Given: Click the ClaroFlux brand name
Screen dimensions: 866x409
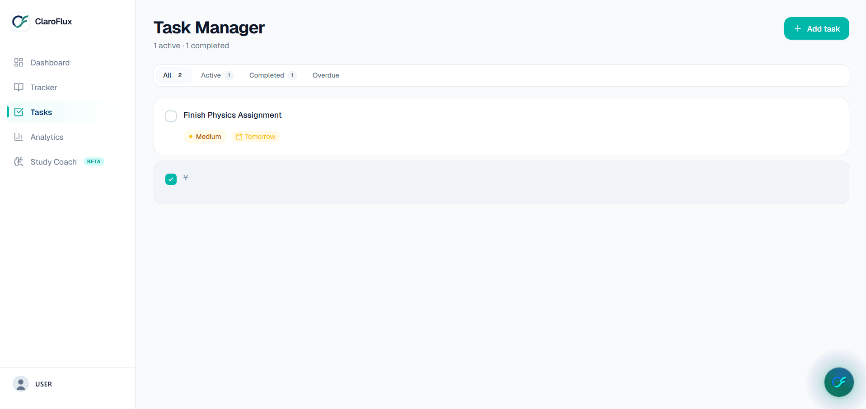Looking at the screenshot, I should (x=53, y=22).
